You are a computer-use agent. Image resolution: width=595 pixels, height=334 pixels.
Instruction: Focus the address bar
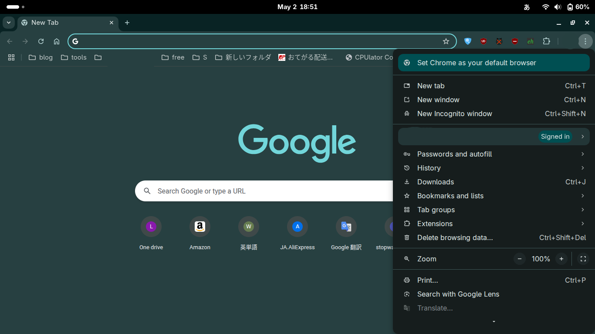[x=262, y=41]
